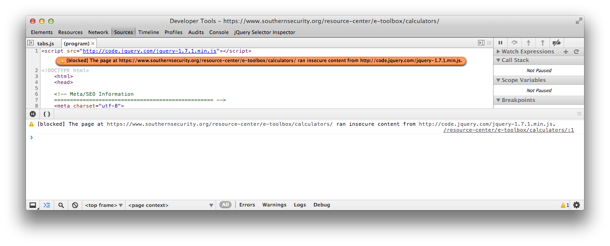Pretty print the source with braces icon
610x246 pixels.
[x=46, y=114]
